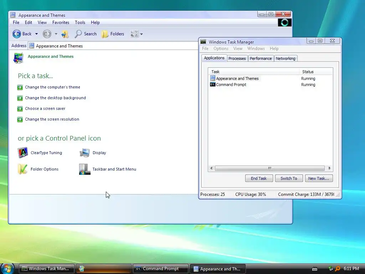Screen dimensions: 365x274
Task: Click the throbber logo in explorer window
Action: pos(284,22)
